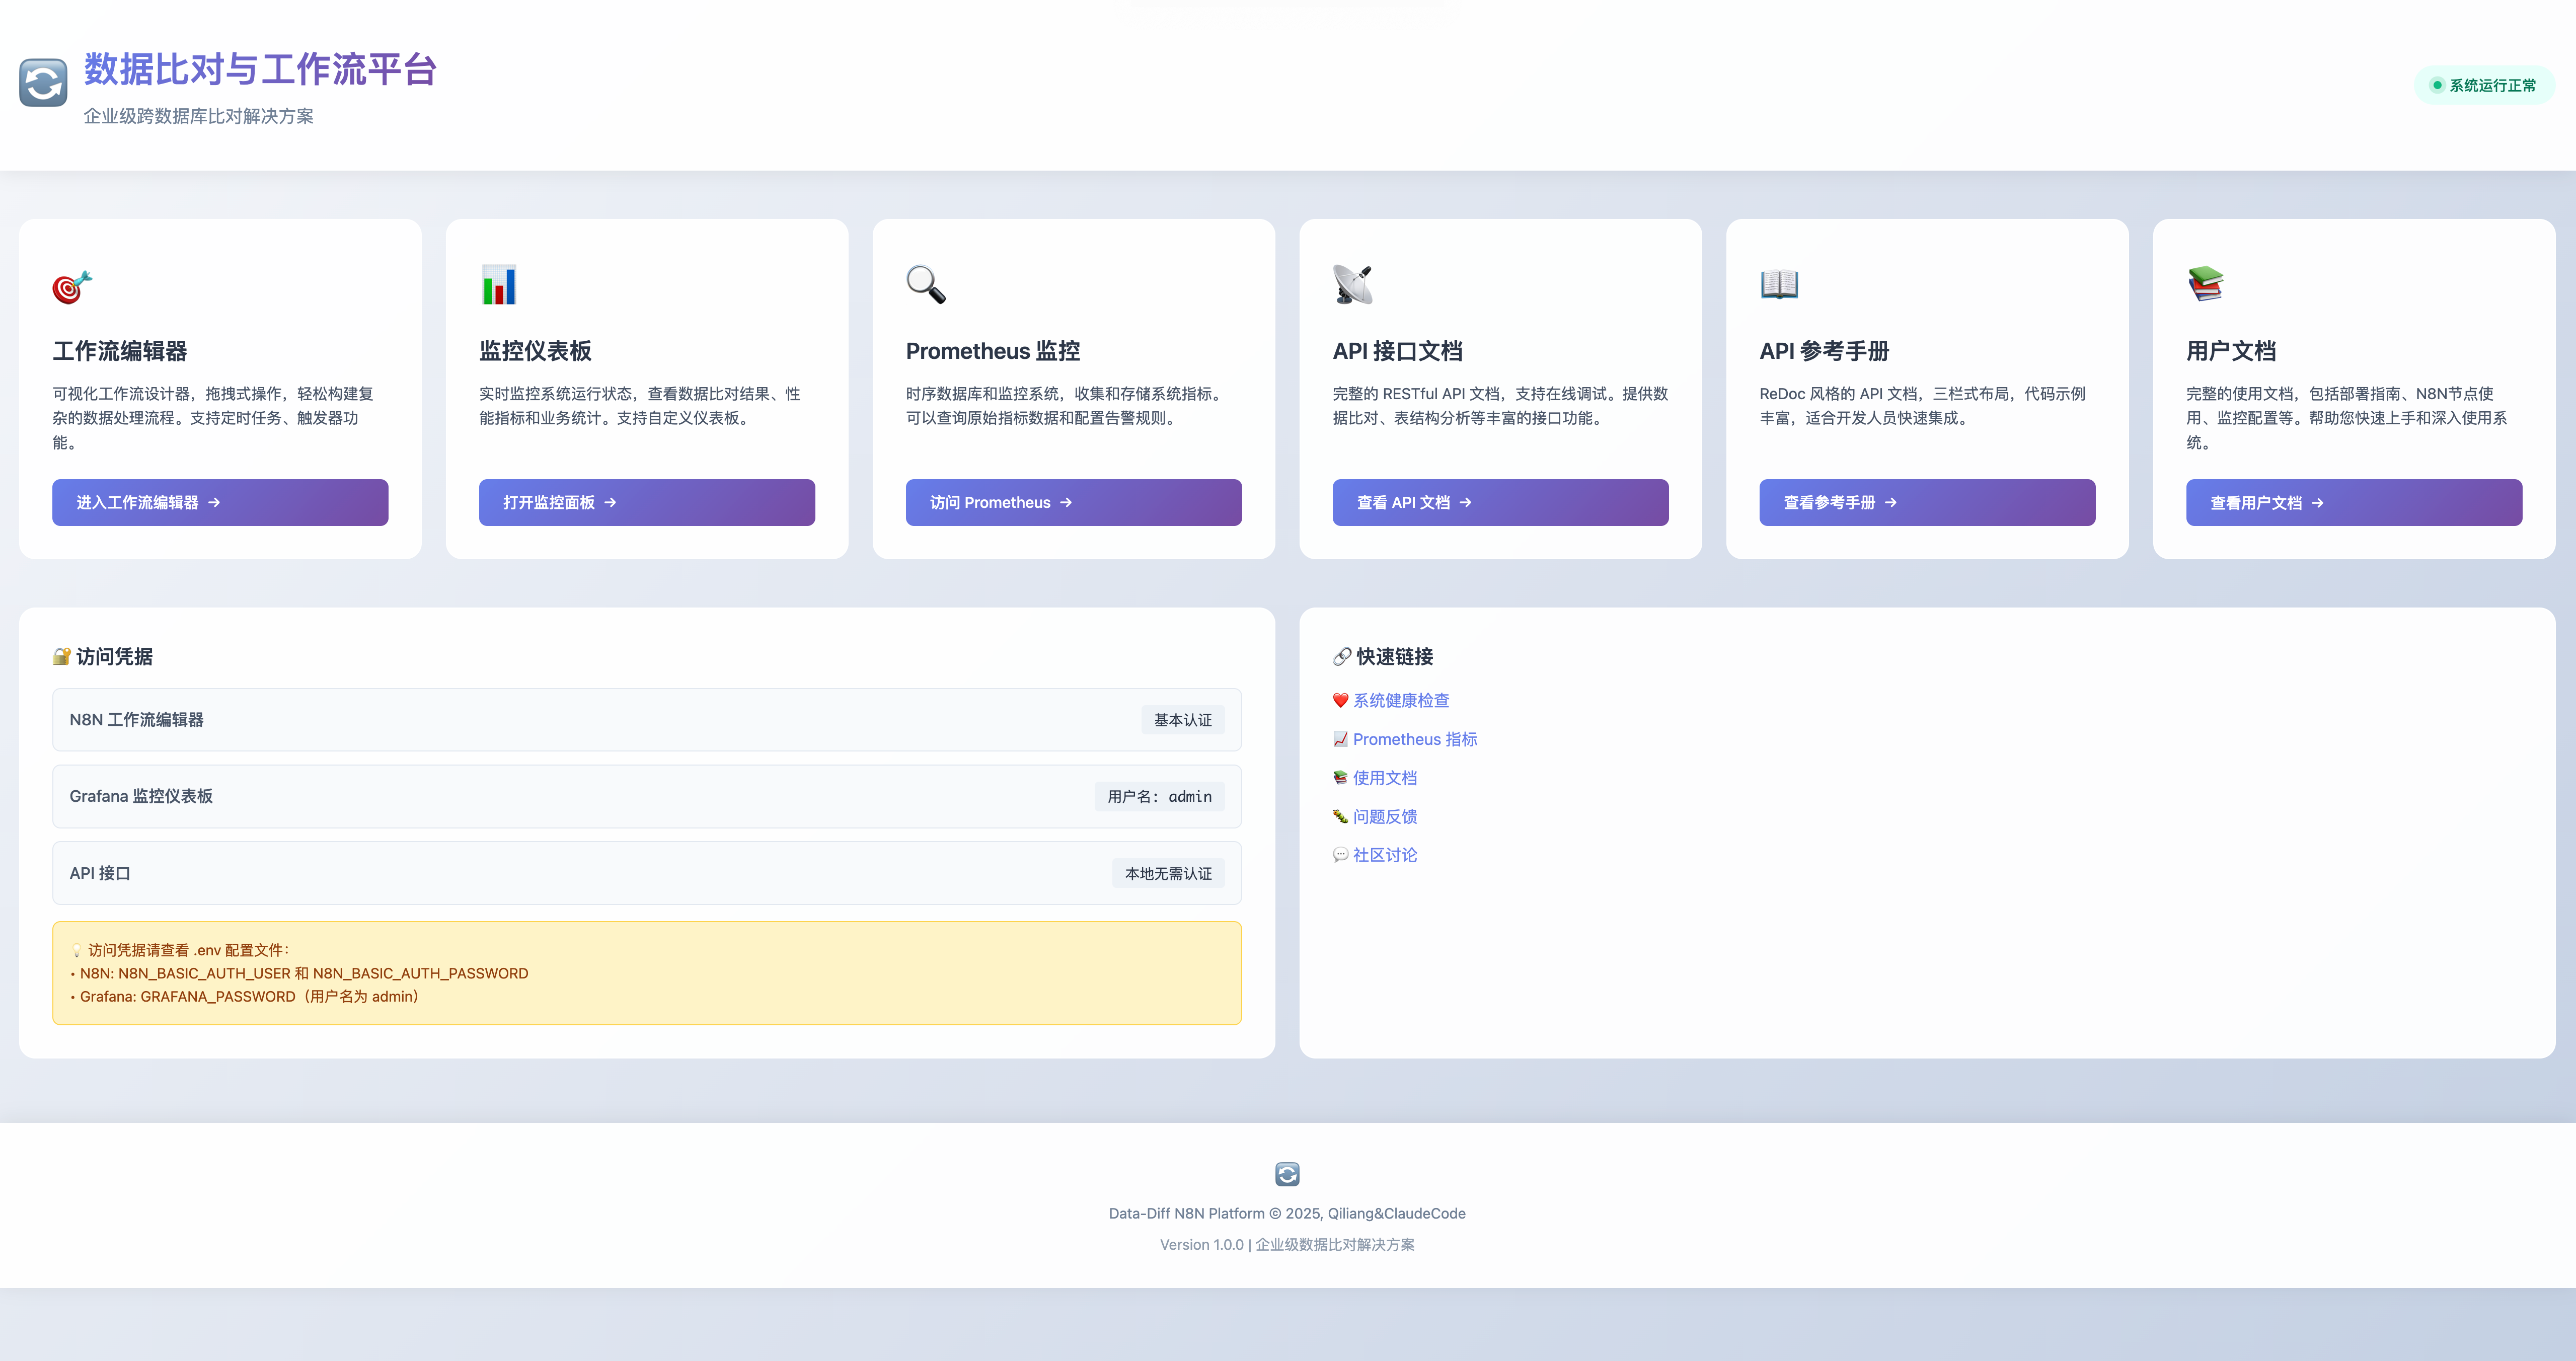Image resolution: width=2576 pixels, height=1361 pixels.
Task: Click the 用户文档 card heading
Action: [x=2231, y=351]
